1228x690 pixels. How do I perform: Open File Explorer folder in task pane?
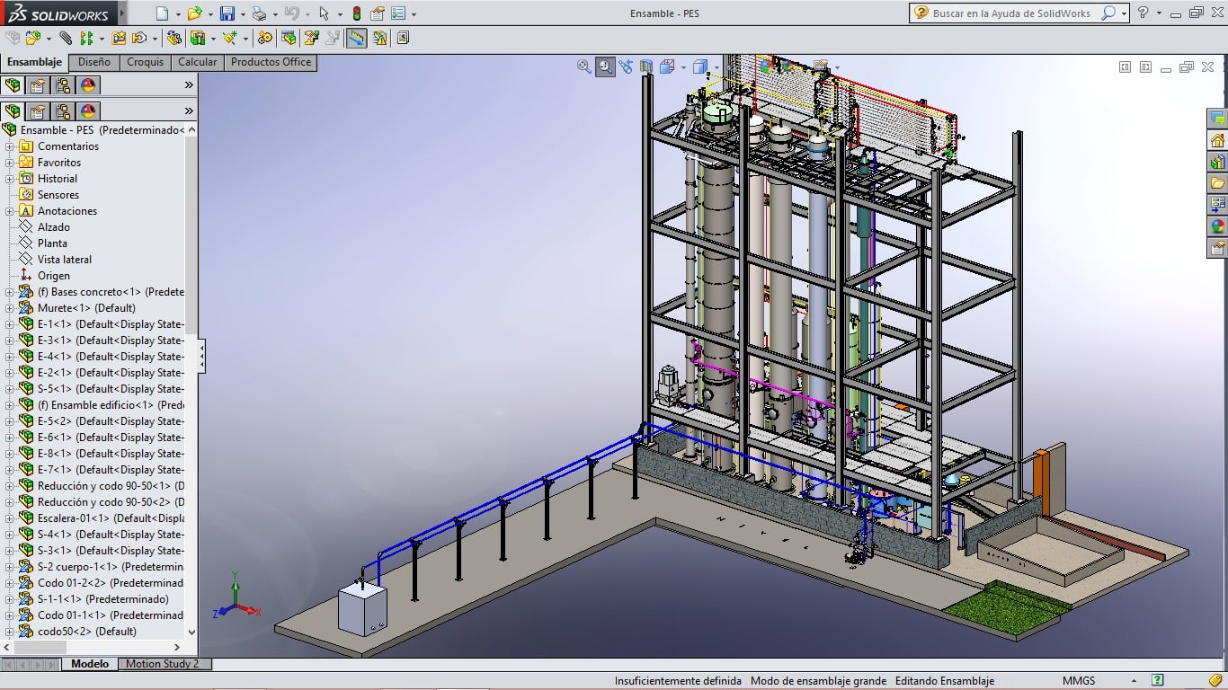[x=1217, y=183]
